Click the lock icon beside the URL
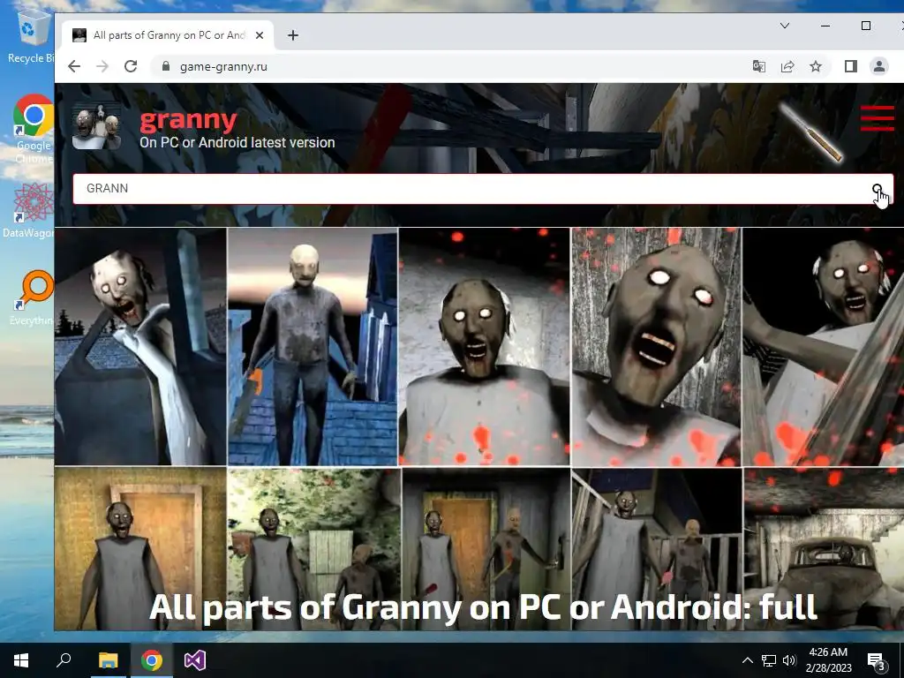 pos(166,66)
